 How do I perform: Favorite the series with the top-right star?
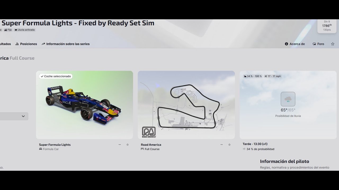click(x=333, y=44)
